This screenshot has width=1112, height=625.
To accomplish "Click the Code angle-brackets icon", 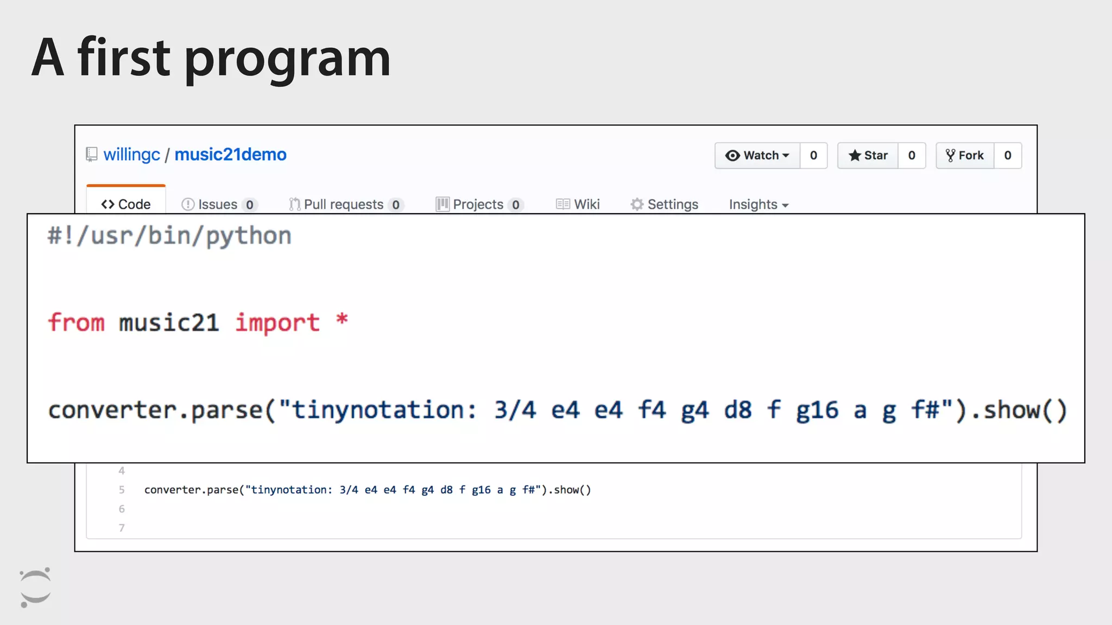I will pyautogui.click(x=108, y=205).
